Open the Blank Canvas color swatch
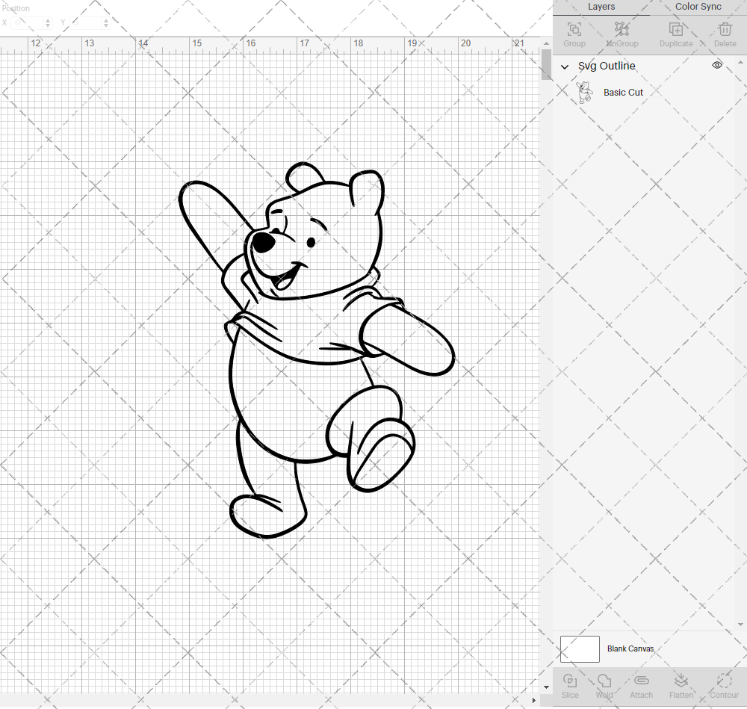This screenshot has height=709, width=747. pos(580,648)
